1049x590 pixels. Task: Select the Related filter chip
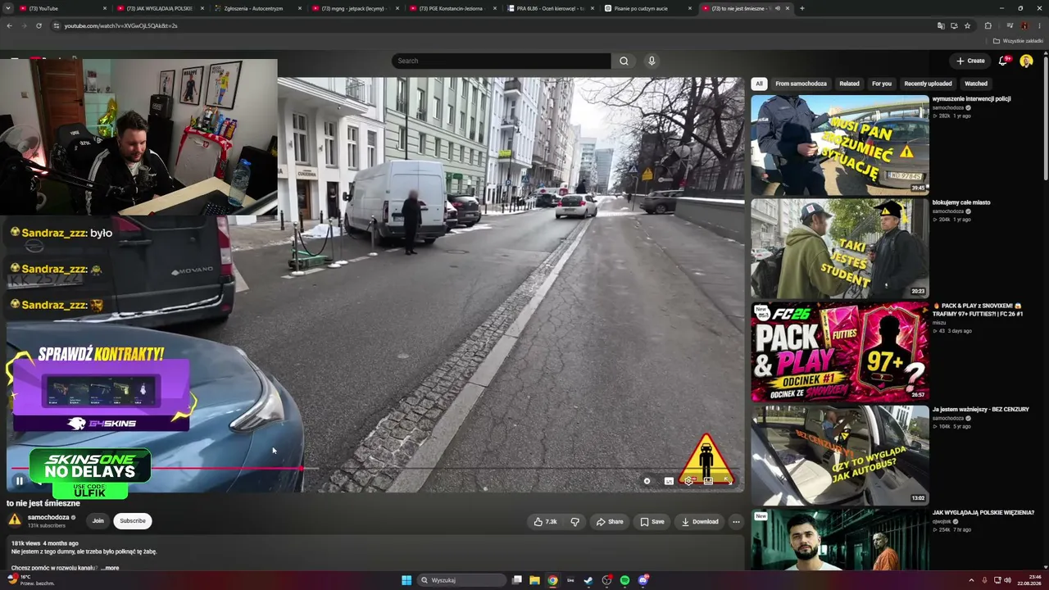(x=849, y=84)
